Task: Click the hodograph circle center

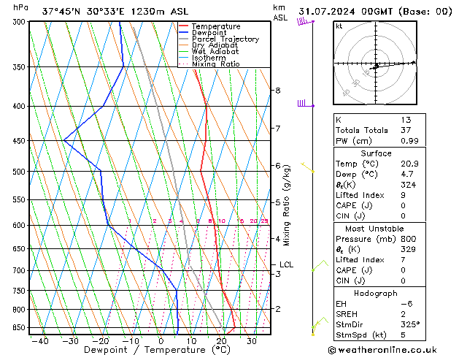Action: pyautogui.click(x=375, y=64)
